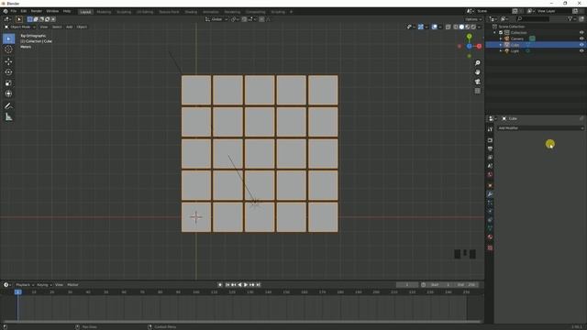This screenshot has width=587, height=330.
Task: Click the pan view hand icon
Action: 477,72
